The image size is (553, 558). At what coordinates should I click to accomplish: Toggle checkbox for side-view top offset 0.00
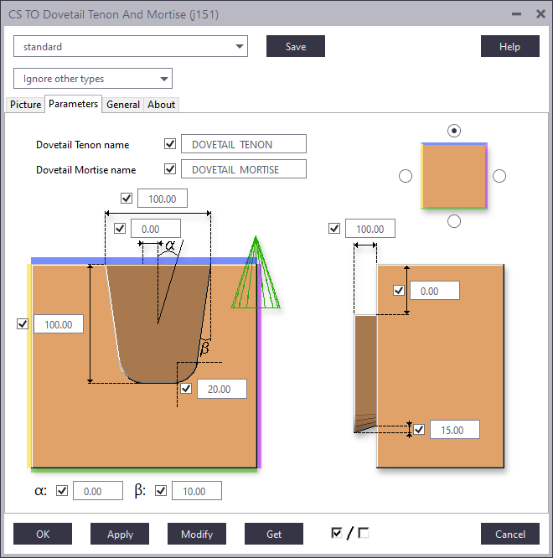(x=399, y=291)
